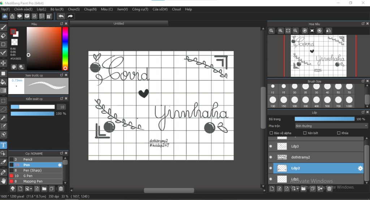The image size is (370, 200).
Task: Undock the Hoa tiêu panel
Action: (x=363, y=24)
